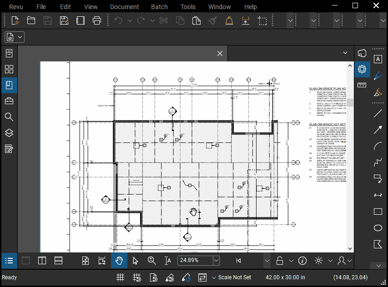Choose the Ellipse markup tool

[x=378, y=228]
